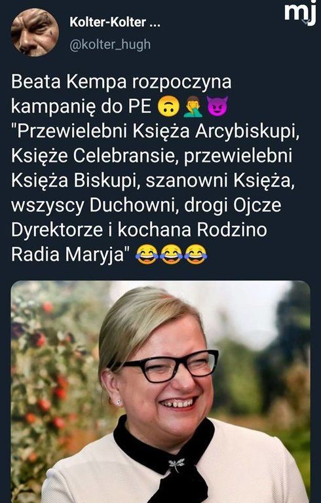Screen dimensions: 321x503
Task: Click the purple smiling devil emoji
Action: [217, 106]
